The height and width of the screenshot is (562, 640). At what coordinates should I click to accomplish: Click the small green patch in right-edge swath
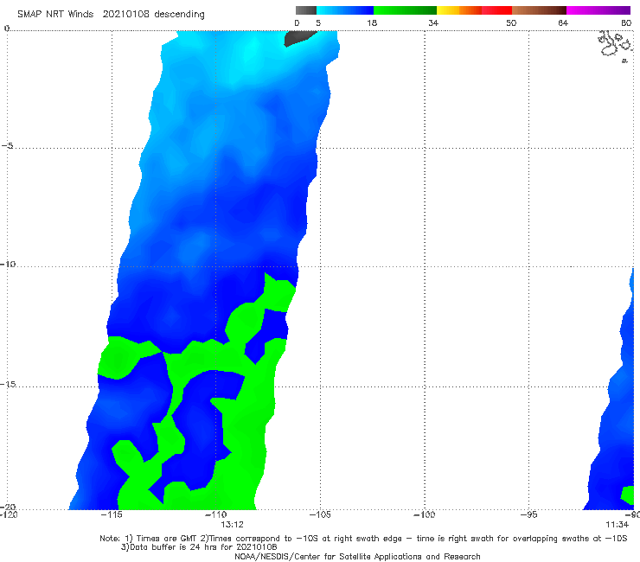point(628,495)
